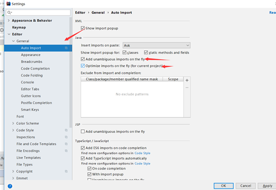Click Class/package/member qualified name mask header

pos(122,79)
